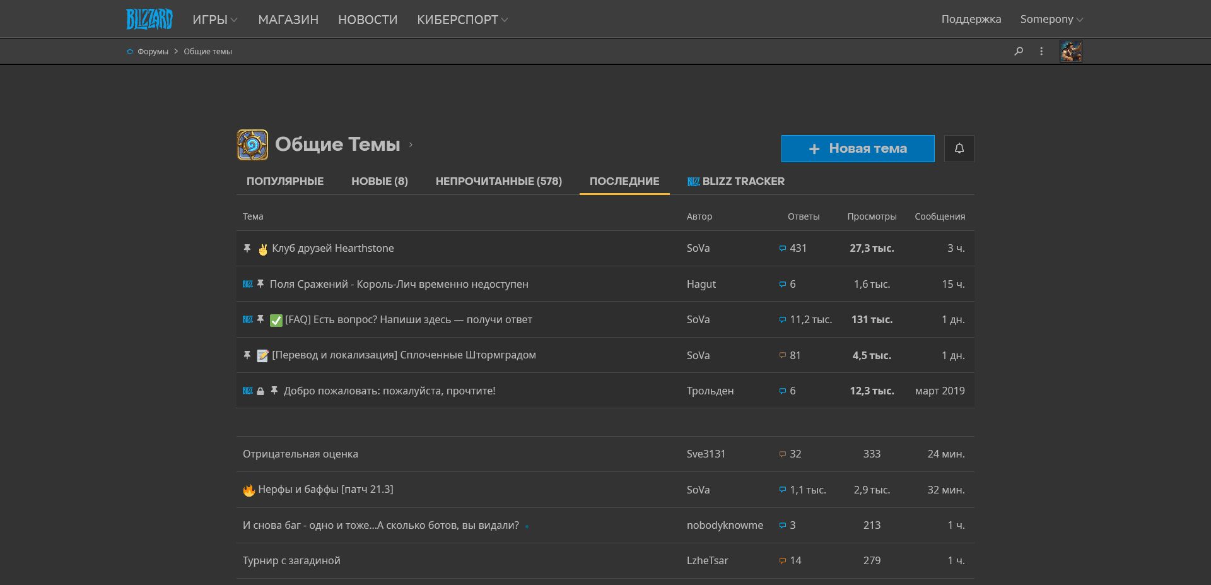Click the reply bubble icon beside 431
Image resolution: width=1211 pixels, height=585 pixels.
[783, 249]
